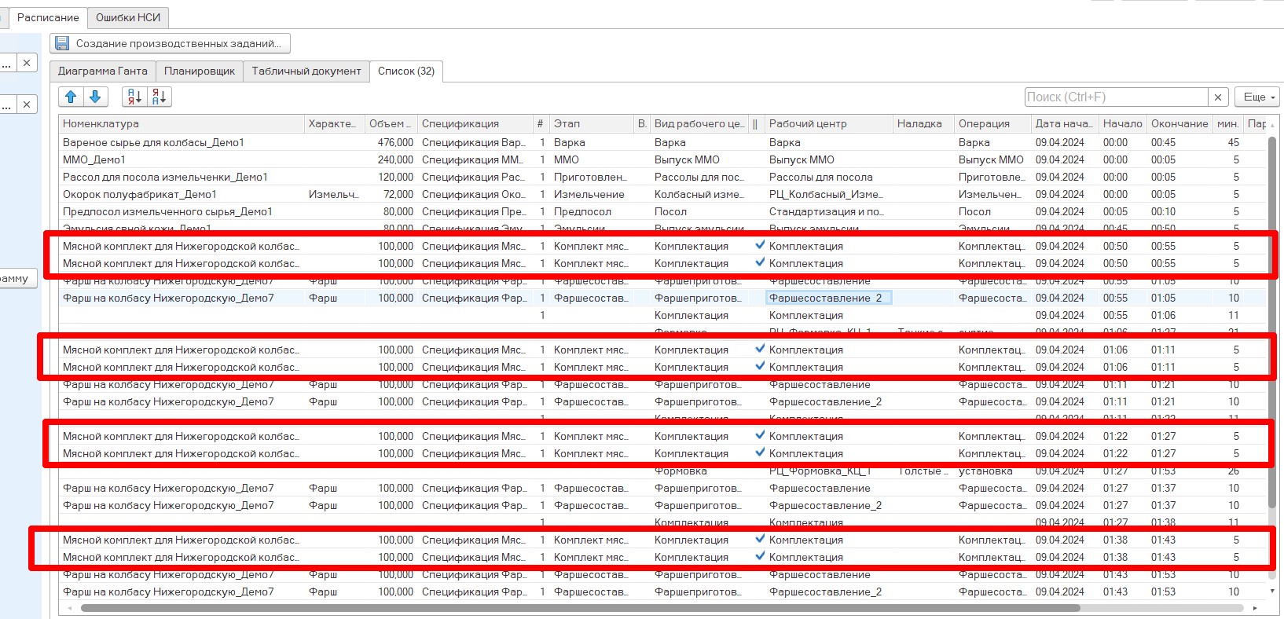Switch to the Диаграмма Ганта tab

click(x=102, y=71)
